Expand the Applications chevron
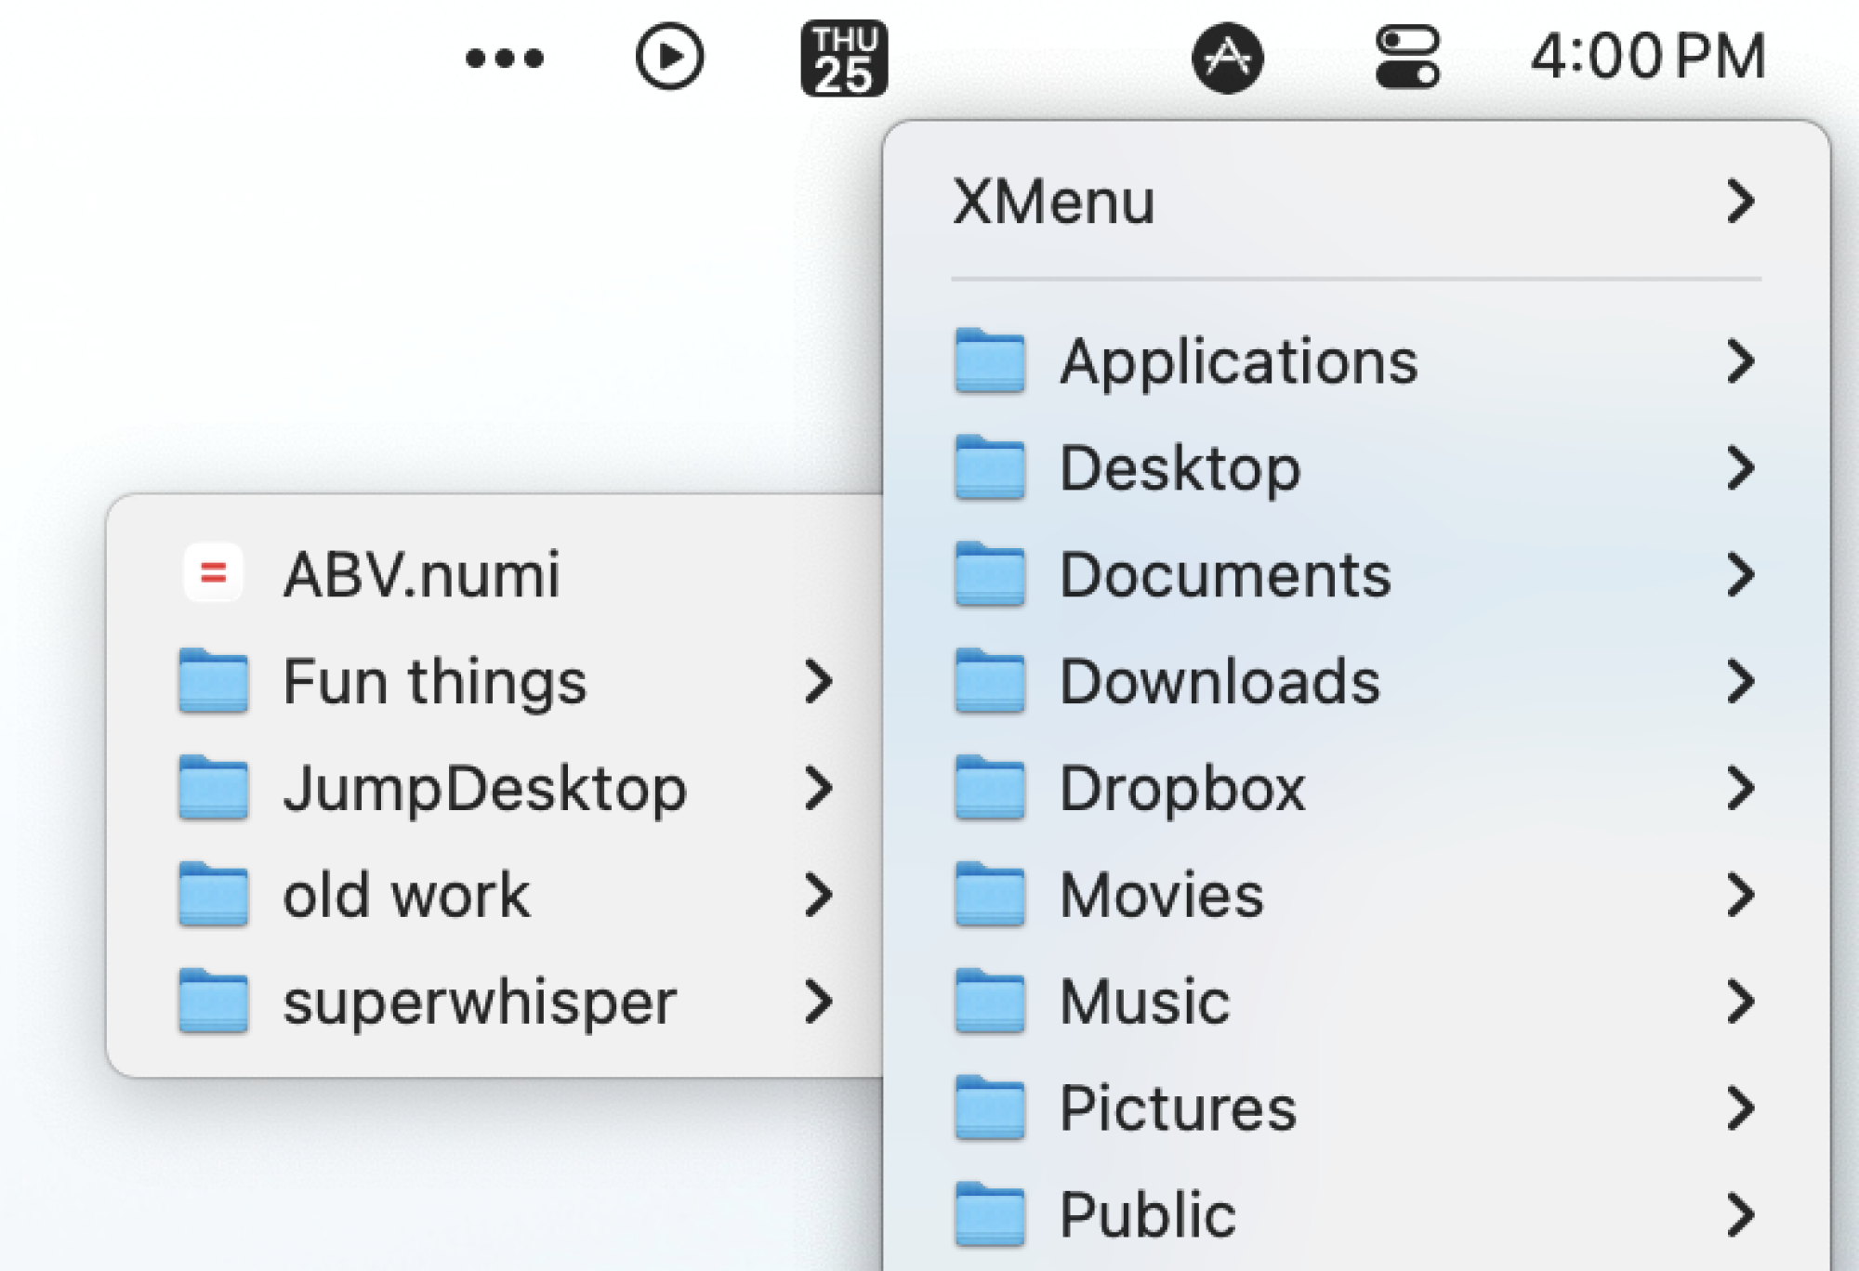 pyautogui.click(x=1740, y=360)
